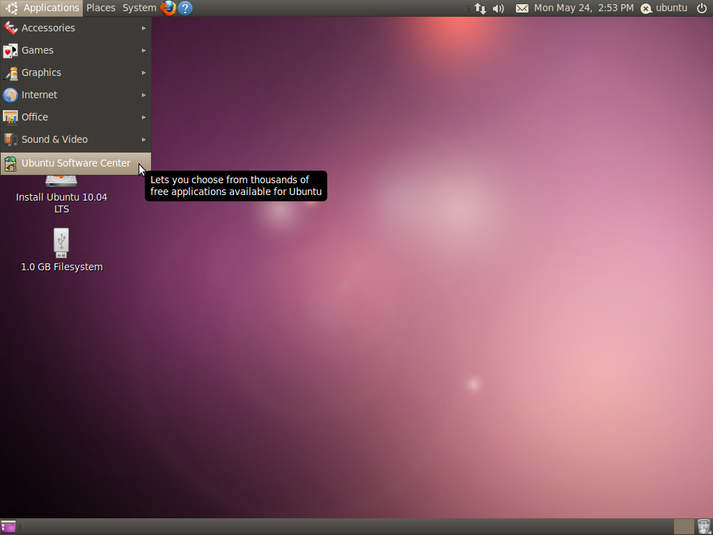The width and height of the screenshot is (713, 535).
Task: Click the power shutdown icon
Action: (x=702, y=8)
